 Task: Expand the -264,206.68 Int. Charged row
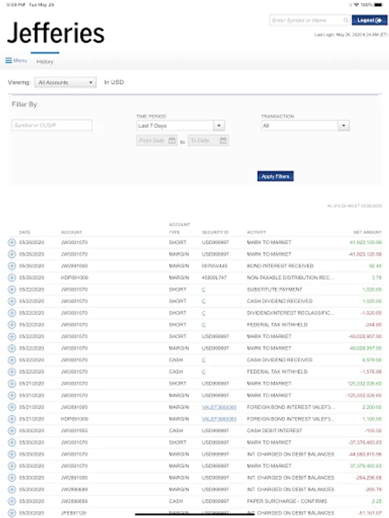[x=12, y=478]
